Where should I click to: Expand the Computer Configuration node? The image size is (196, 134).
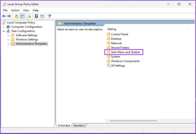tap(4, 27)
